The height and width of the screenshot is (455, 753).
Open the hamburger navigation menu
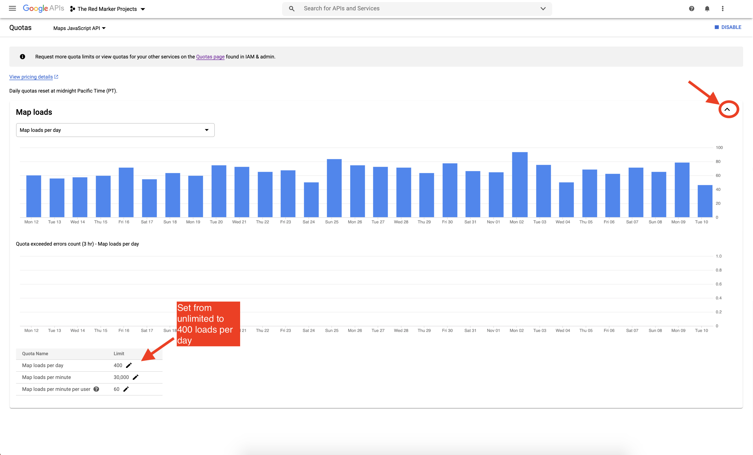point(12,9)
